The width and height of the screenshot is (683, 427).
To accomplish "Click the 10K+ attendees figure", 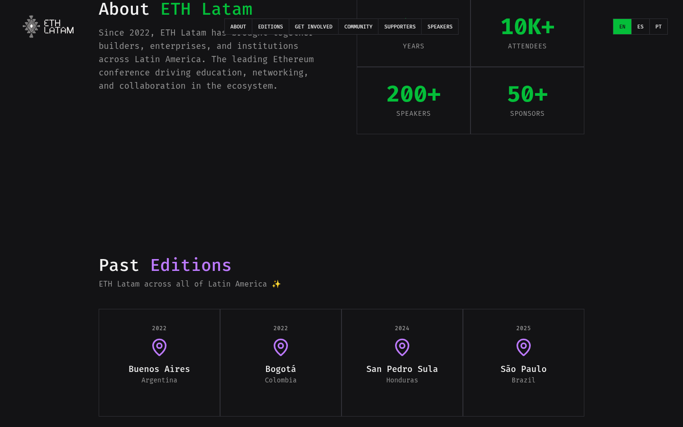I will (527, 27).
